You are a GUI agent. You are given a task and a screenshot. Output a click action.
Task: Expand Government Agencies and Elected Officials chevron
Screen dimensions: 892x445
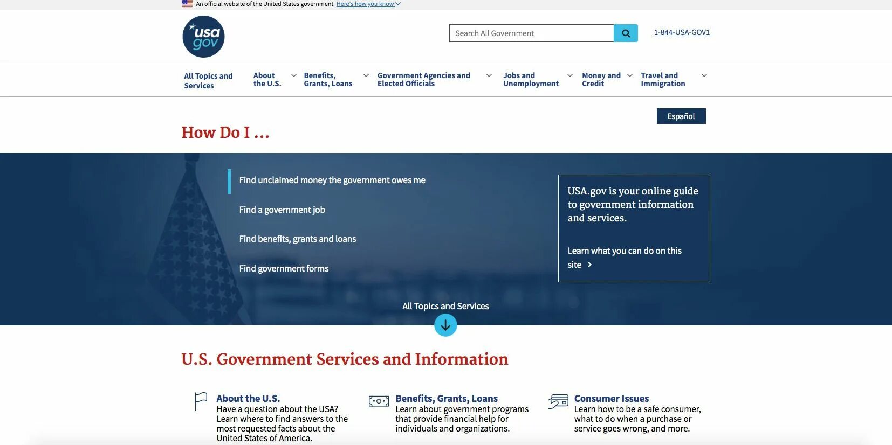pos(489,75)
